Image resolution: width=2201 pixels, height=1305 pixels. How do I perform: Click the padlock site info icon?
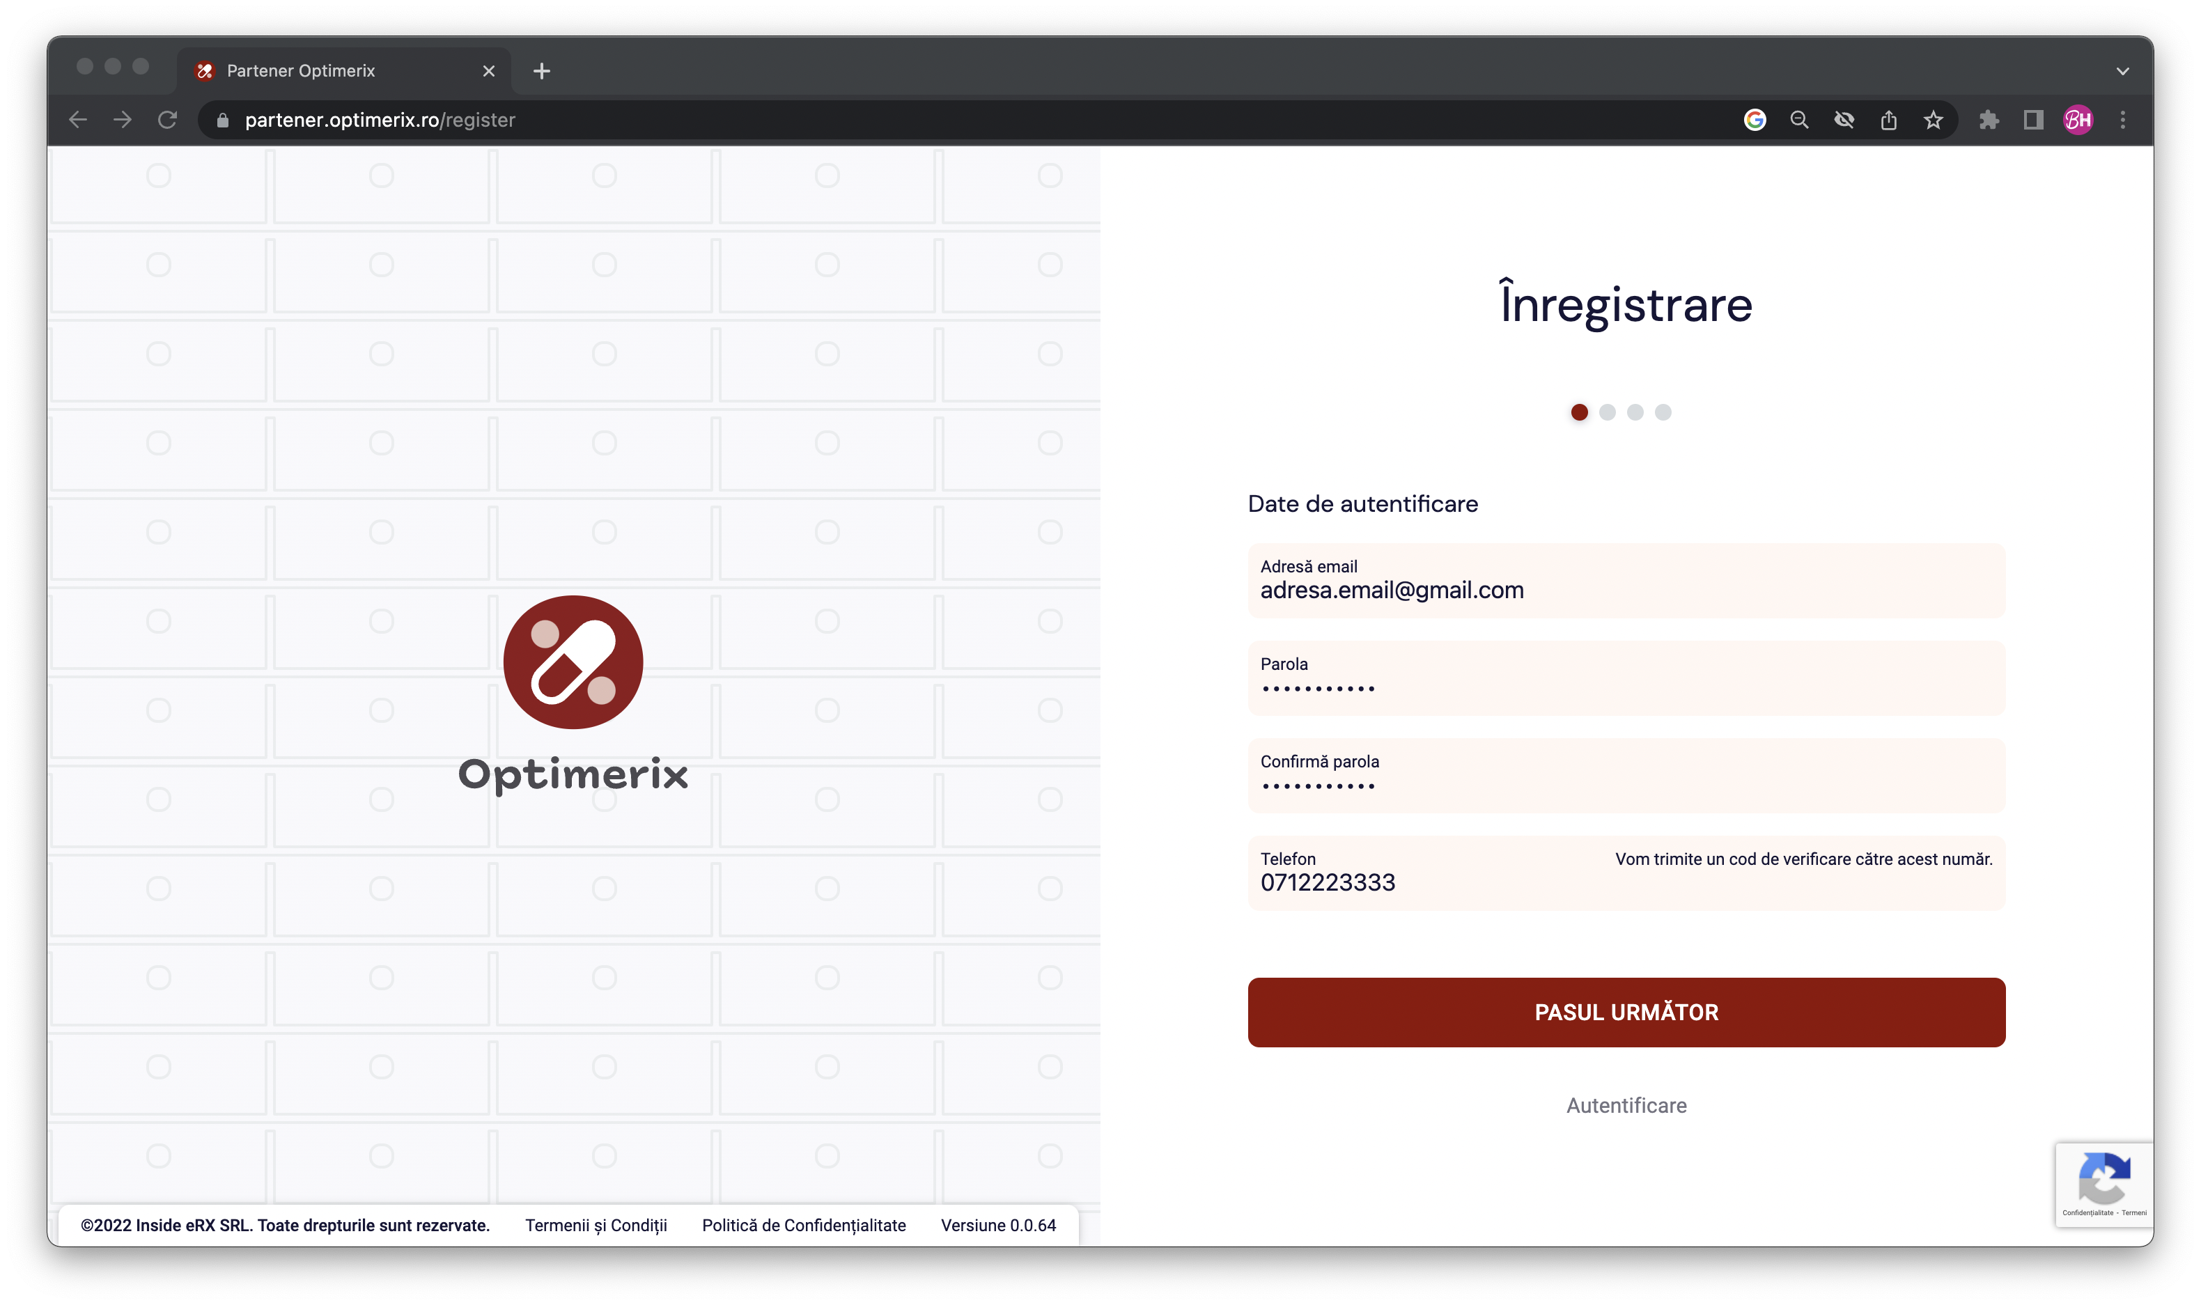point(222,120)
